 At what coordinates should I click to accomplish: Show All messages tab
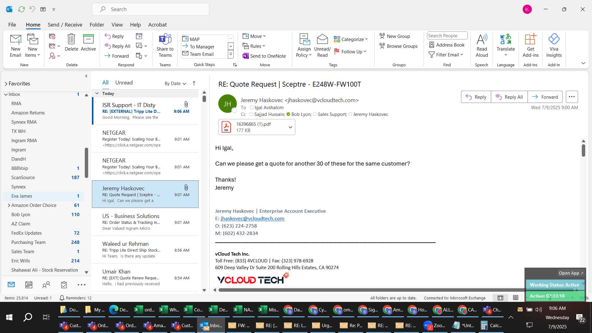pos(105,83)
